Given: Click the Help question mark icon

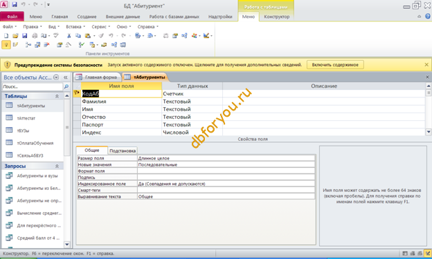Looking at the screenshot, I should tap(427, 17).
